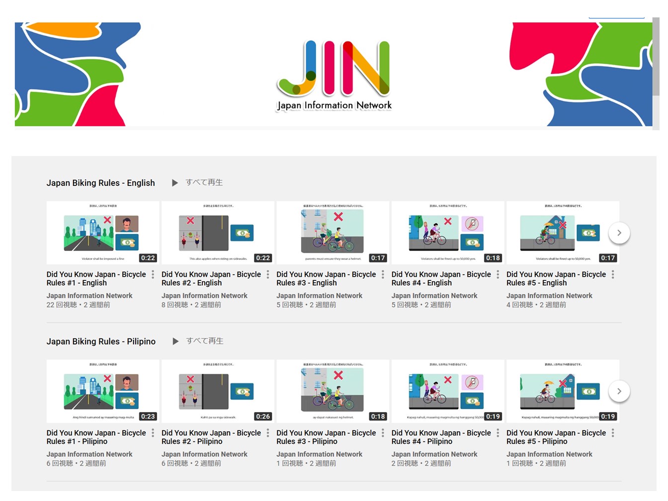Open thumbnail of Bicycle Rules #3 - Pilipino

click(333, 391)
